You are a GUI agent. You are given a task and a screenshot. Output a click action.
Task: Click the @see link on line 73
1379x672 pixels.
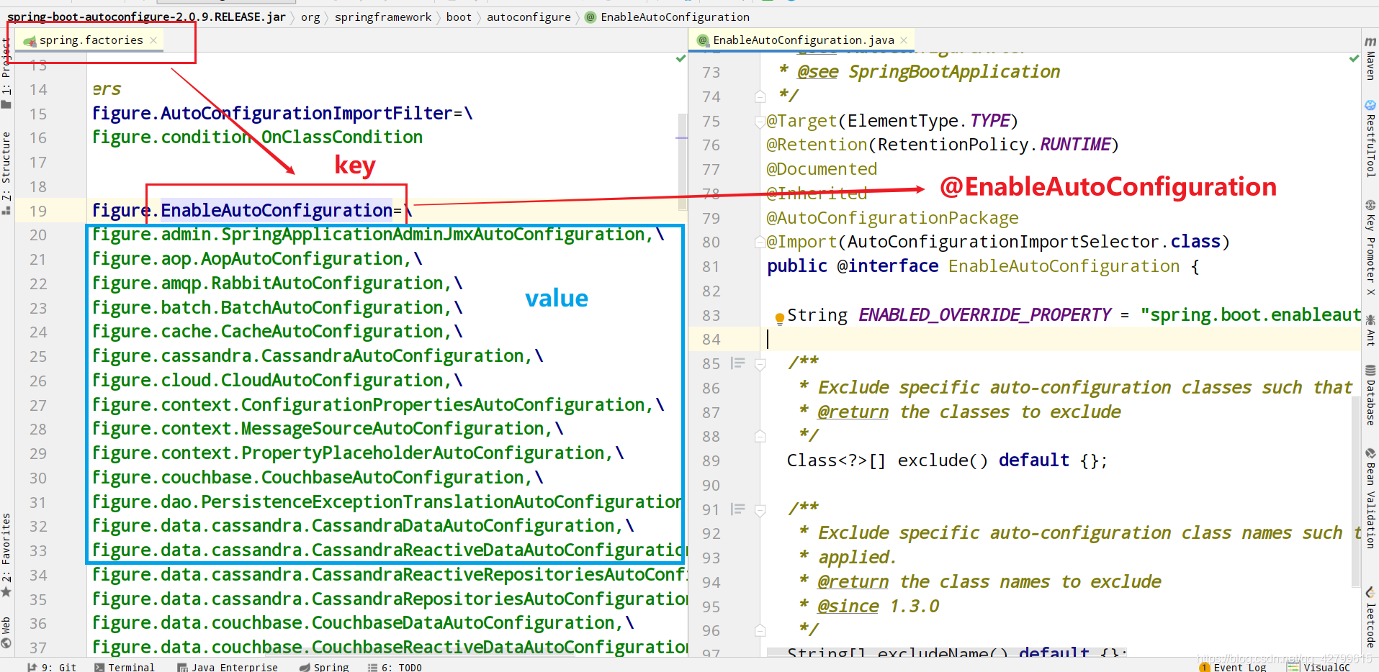817,72
